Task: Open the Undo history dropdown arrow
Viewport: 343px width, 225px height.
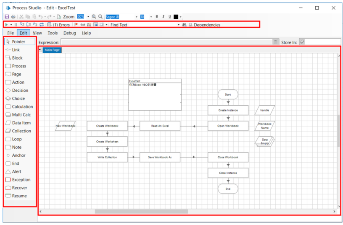Action: [45, 17]
